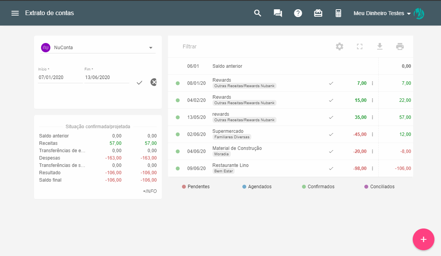Toggle confirmed checkmark on Restaurante Lino

point(331,168)
